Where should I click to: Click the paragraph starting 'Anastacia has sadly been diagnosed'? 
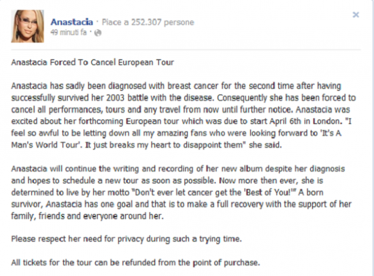pos(183,115)
